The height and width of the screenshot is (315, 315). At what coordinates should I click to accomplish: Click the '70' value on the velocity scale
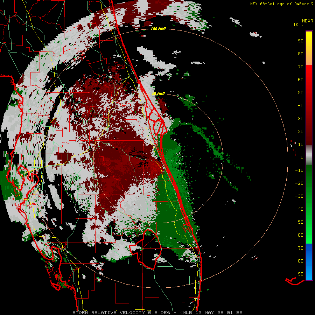(x=301, y=67)
